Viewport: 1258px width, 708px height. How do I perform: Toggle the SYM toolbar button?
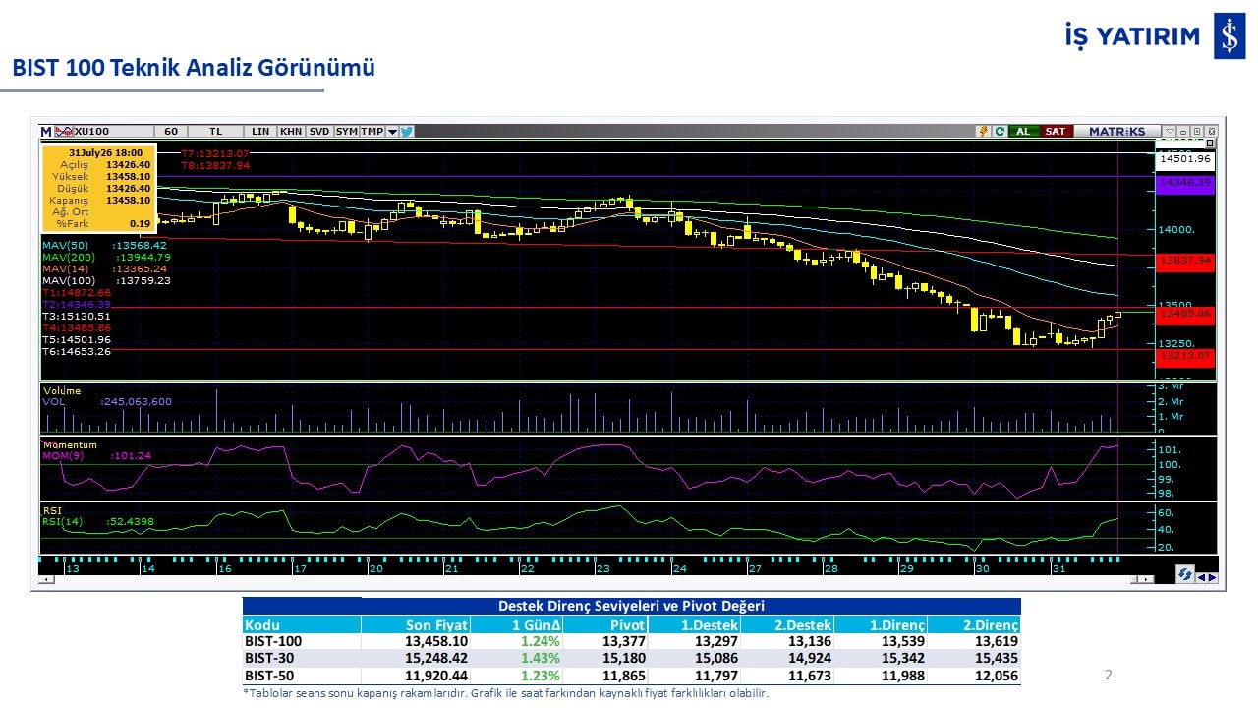click(346, 131)
